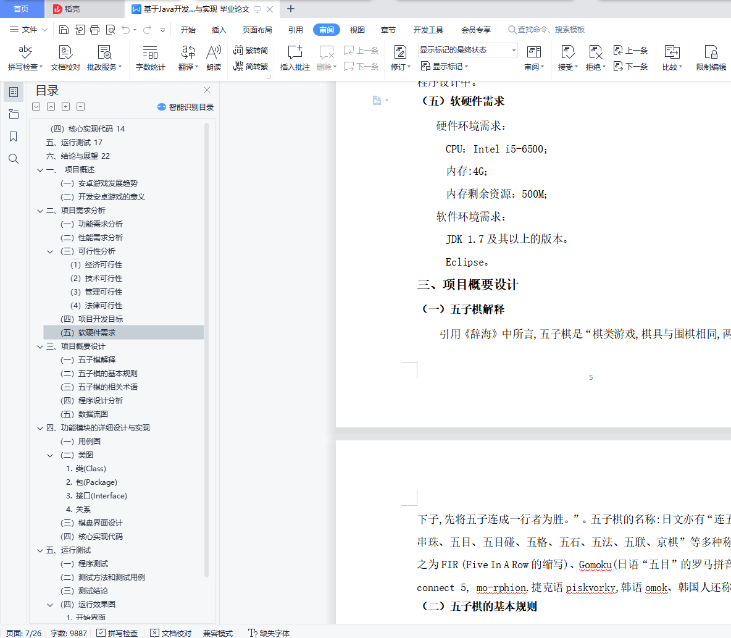Switch to the 引用 ribbon tab
Image resolution: width=731 pixels, height=638 pixels.
[x=296, y=30]
